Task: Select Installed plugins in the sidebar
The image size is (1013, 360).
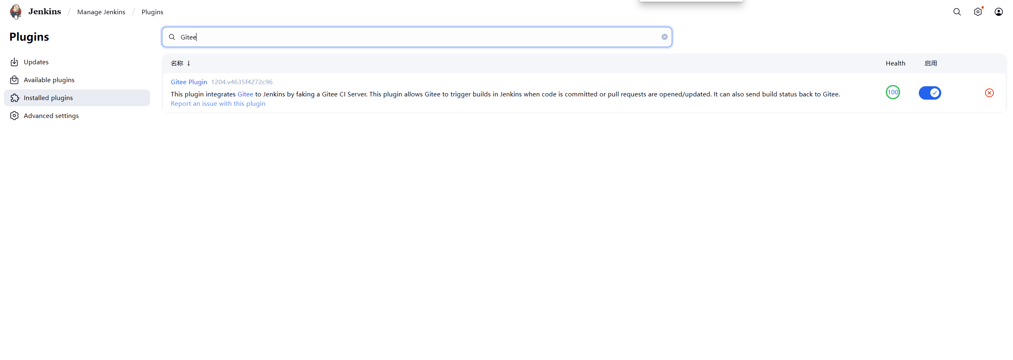Action: pyautogui.click(x=77, y=98)
